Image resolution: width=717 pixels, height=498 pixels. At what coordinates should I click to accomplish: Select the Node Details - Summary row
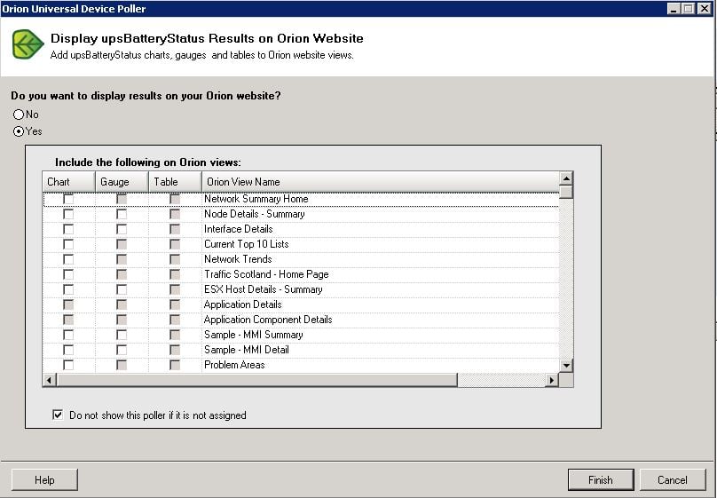pos(301,214)
